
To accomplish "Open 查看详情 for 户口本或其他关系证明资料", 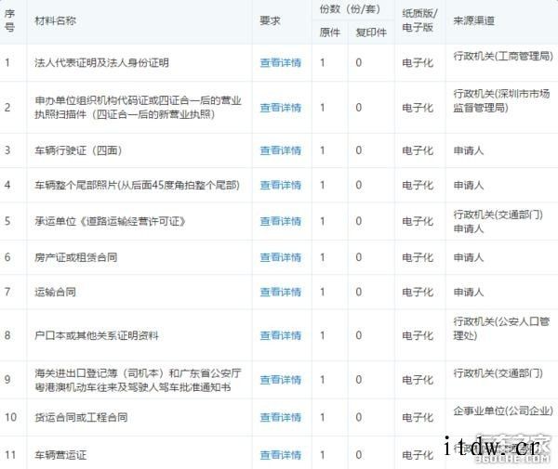I will click(281, 335).
